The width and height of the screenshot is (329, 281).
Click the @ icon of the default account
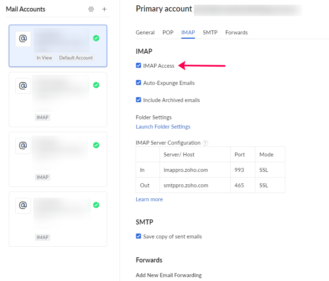23,39
